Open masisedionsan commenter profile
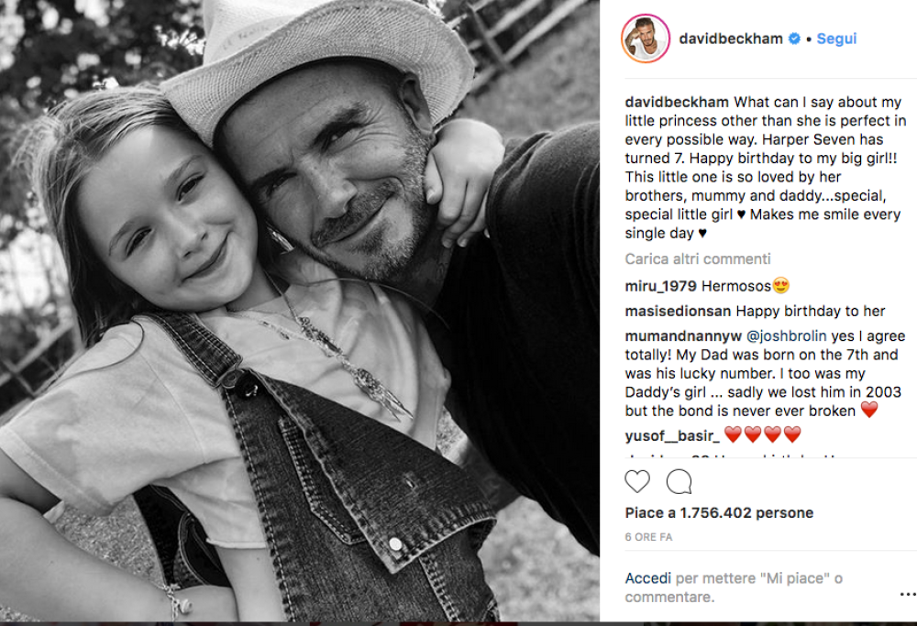 pos(678,311)
